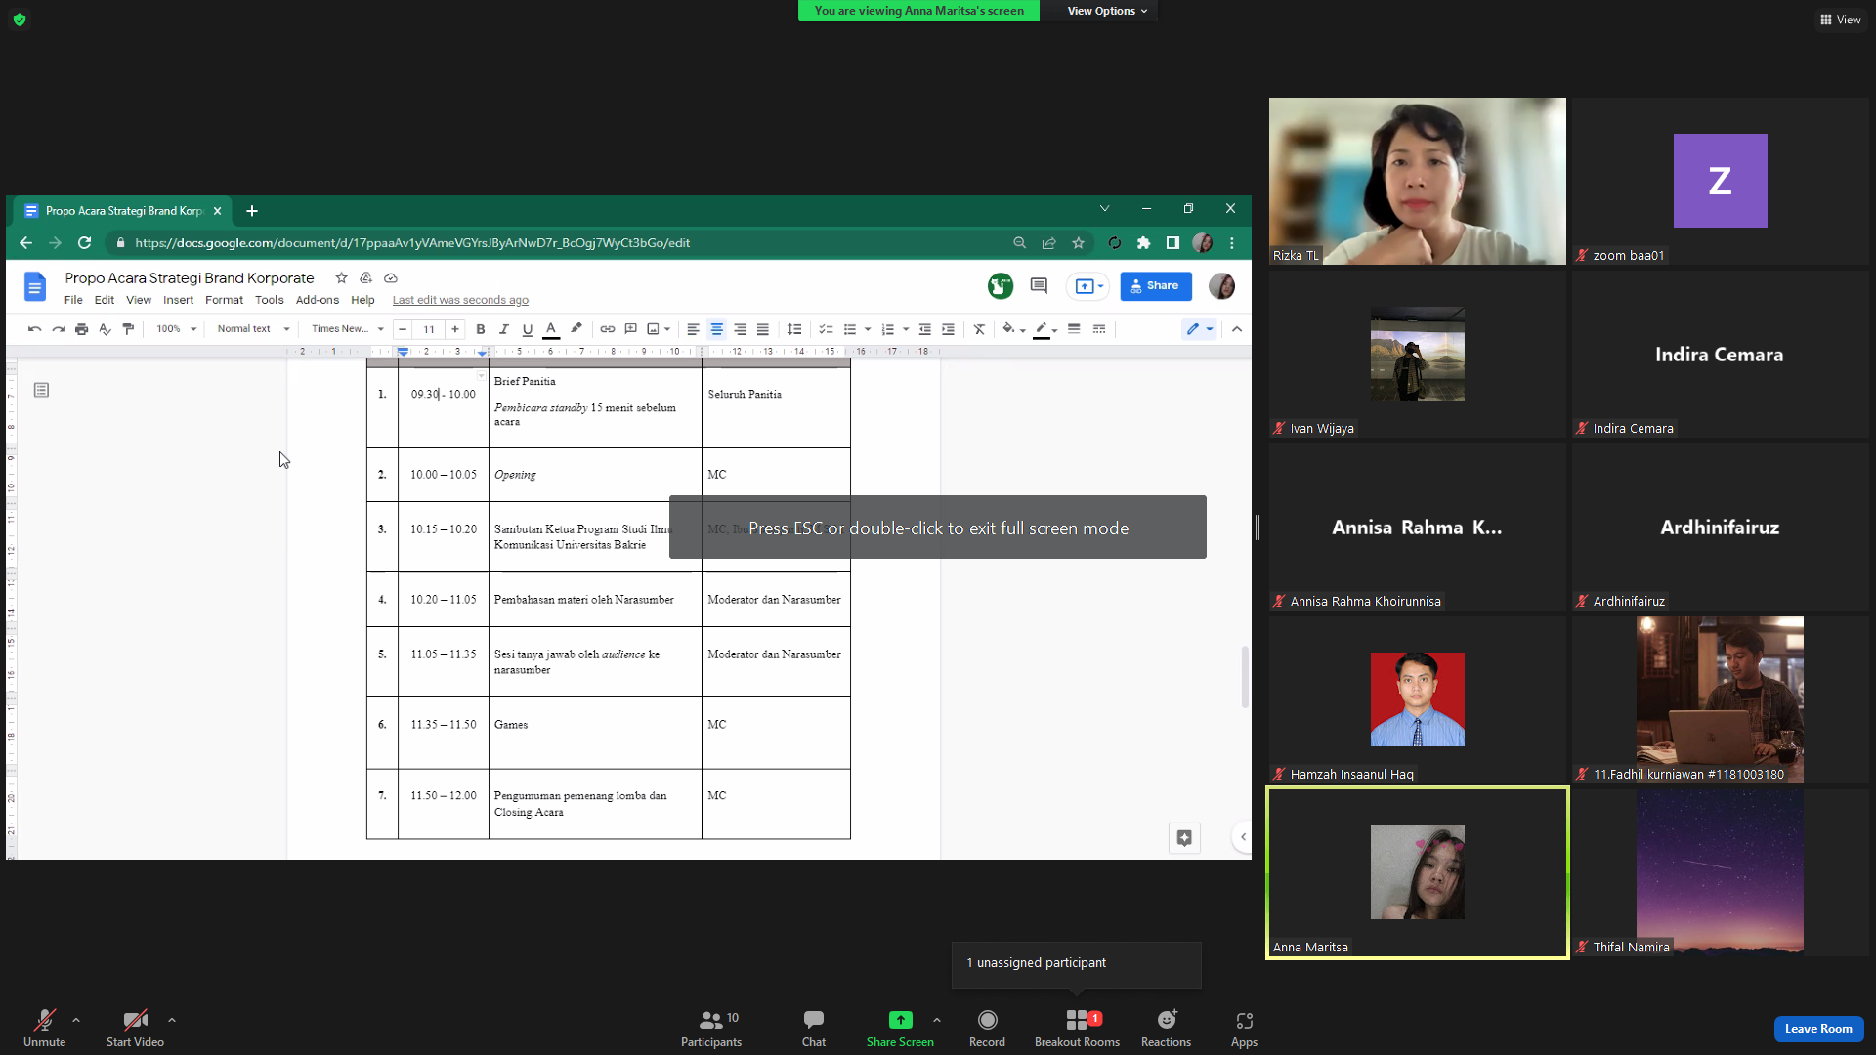Insert a link into the document

pyautogui.click(x=608, y=329)
